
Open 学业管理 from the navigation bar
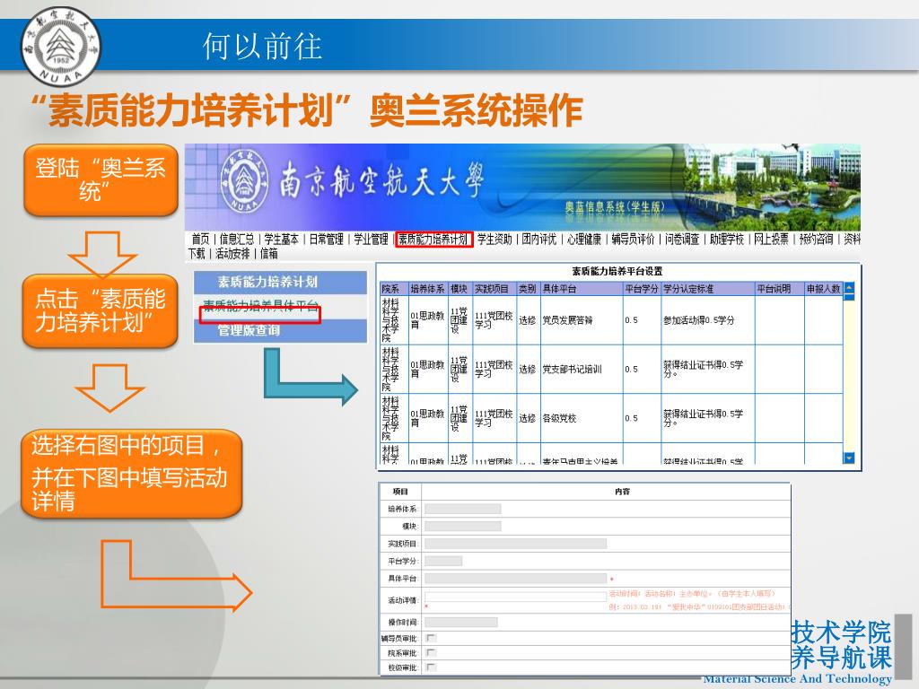click(x=371, y=239)
